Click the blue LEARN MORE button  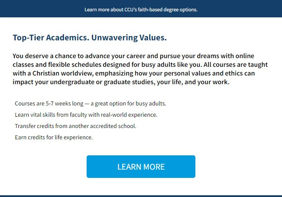coord(141,167)
